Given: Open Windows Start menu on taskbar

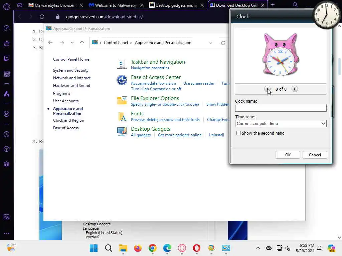Looking at the screenshot, I should click(x=94, y=248).
